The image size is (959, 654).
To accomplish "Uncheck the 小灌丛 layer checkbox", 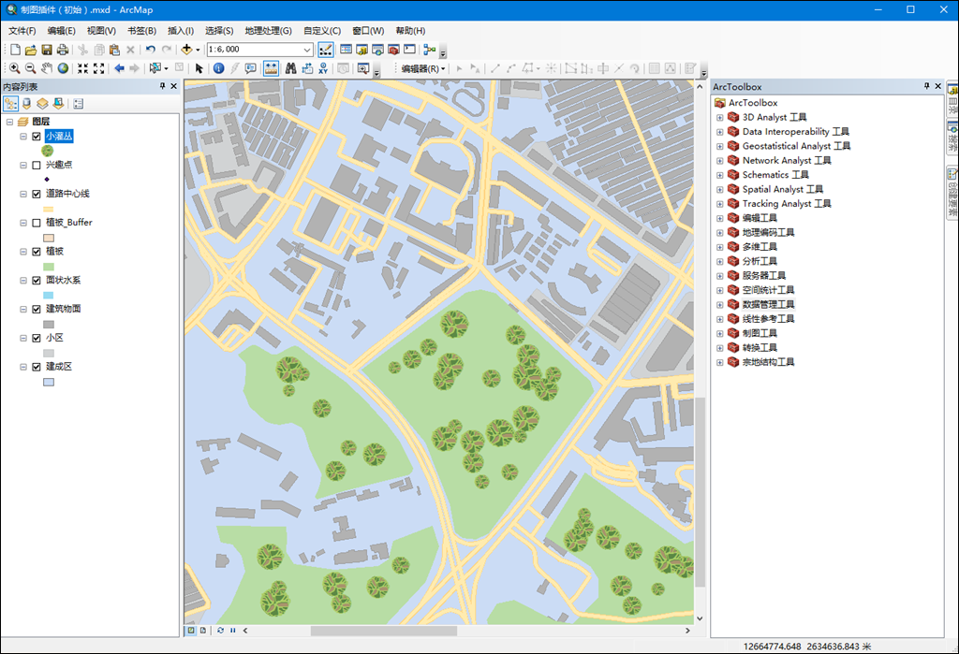I will click(x=37, y=137).
